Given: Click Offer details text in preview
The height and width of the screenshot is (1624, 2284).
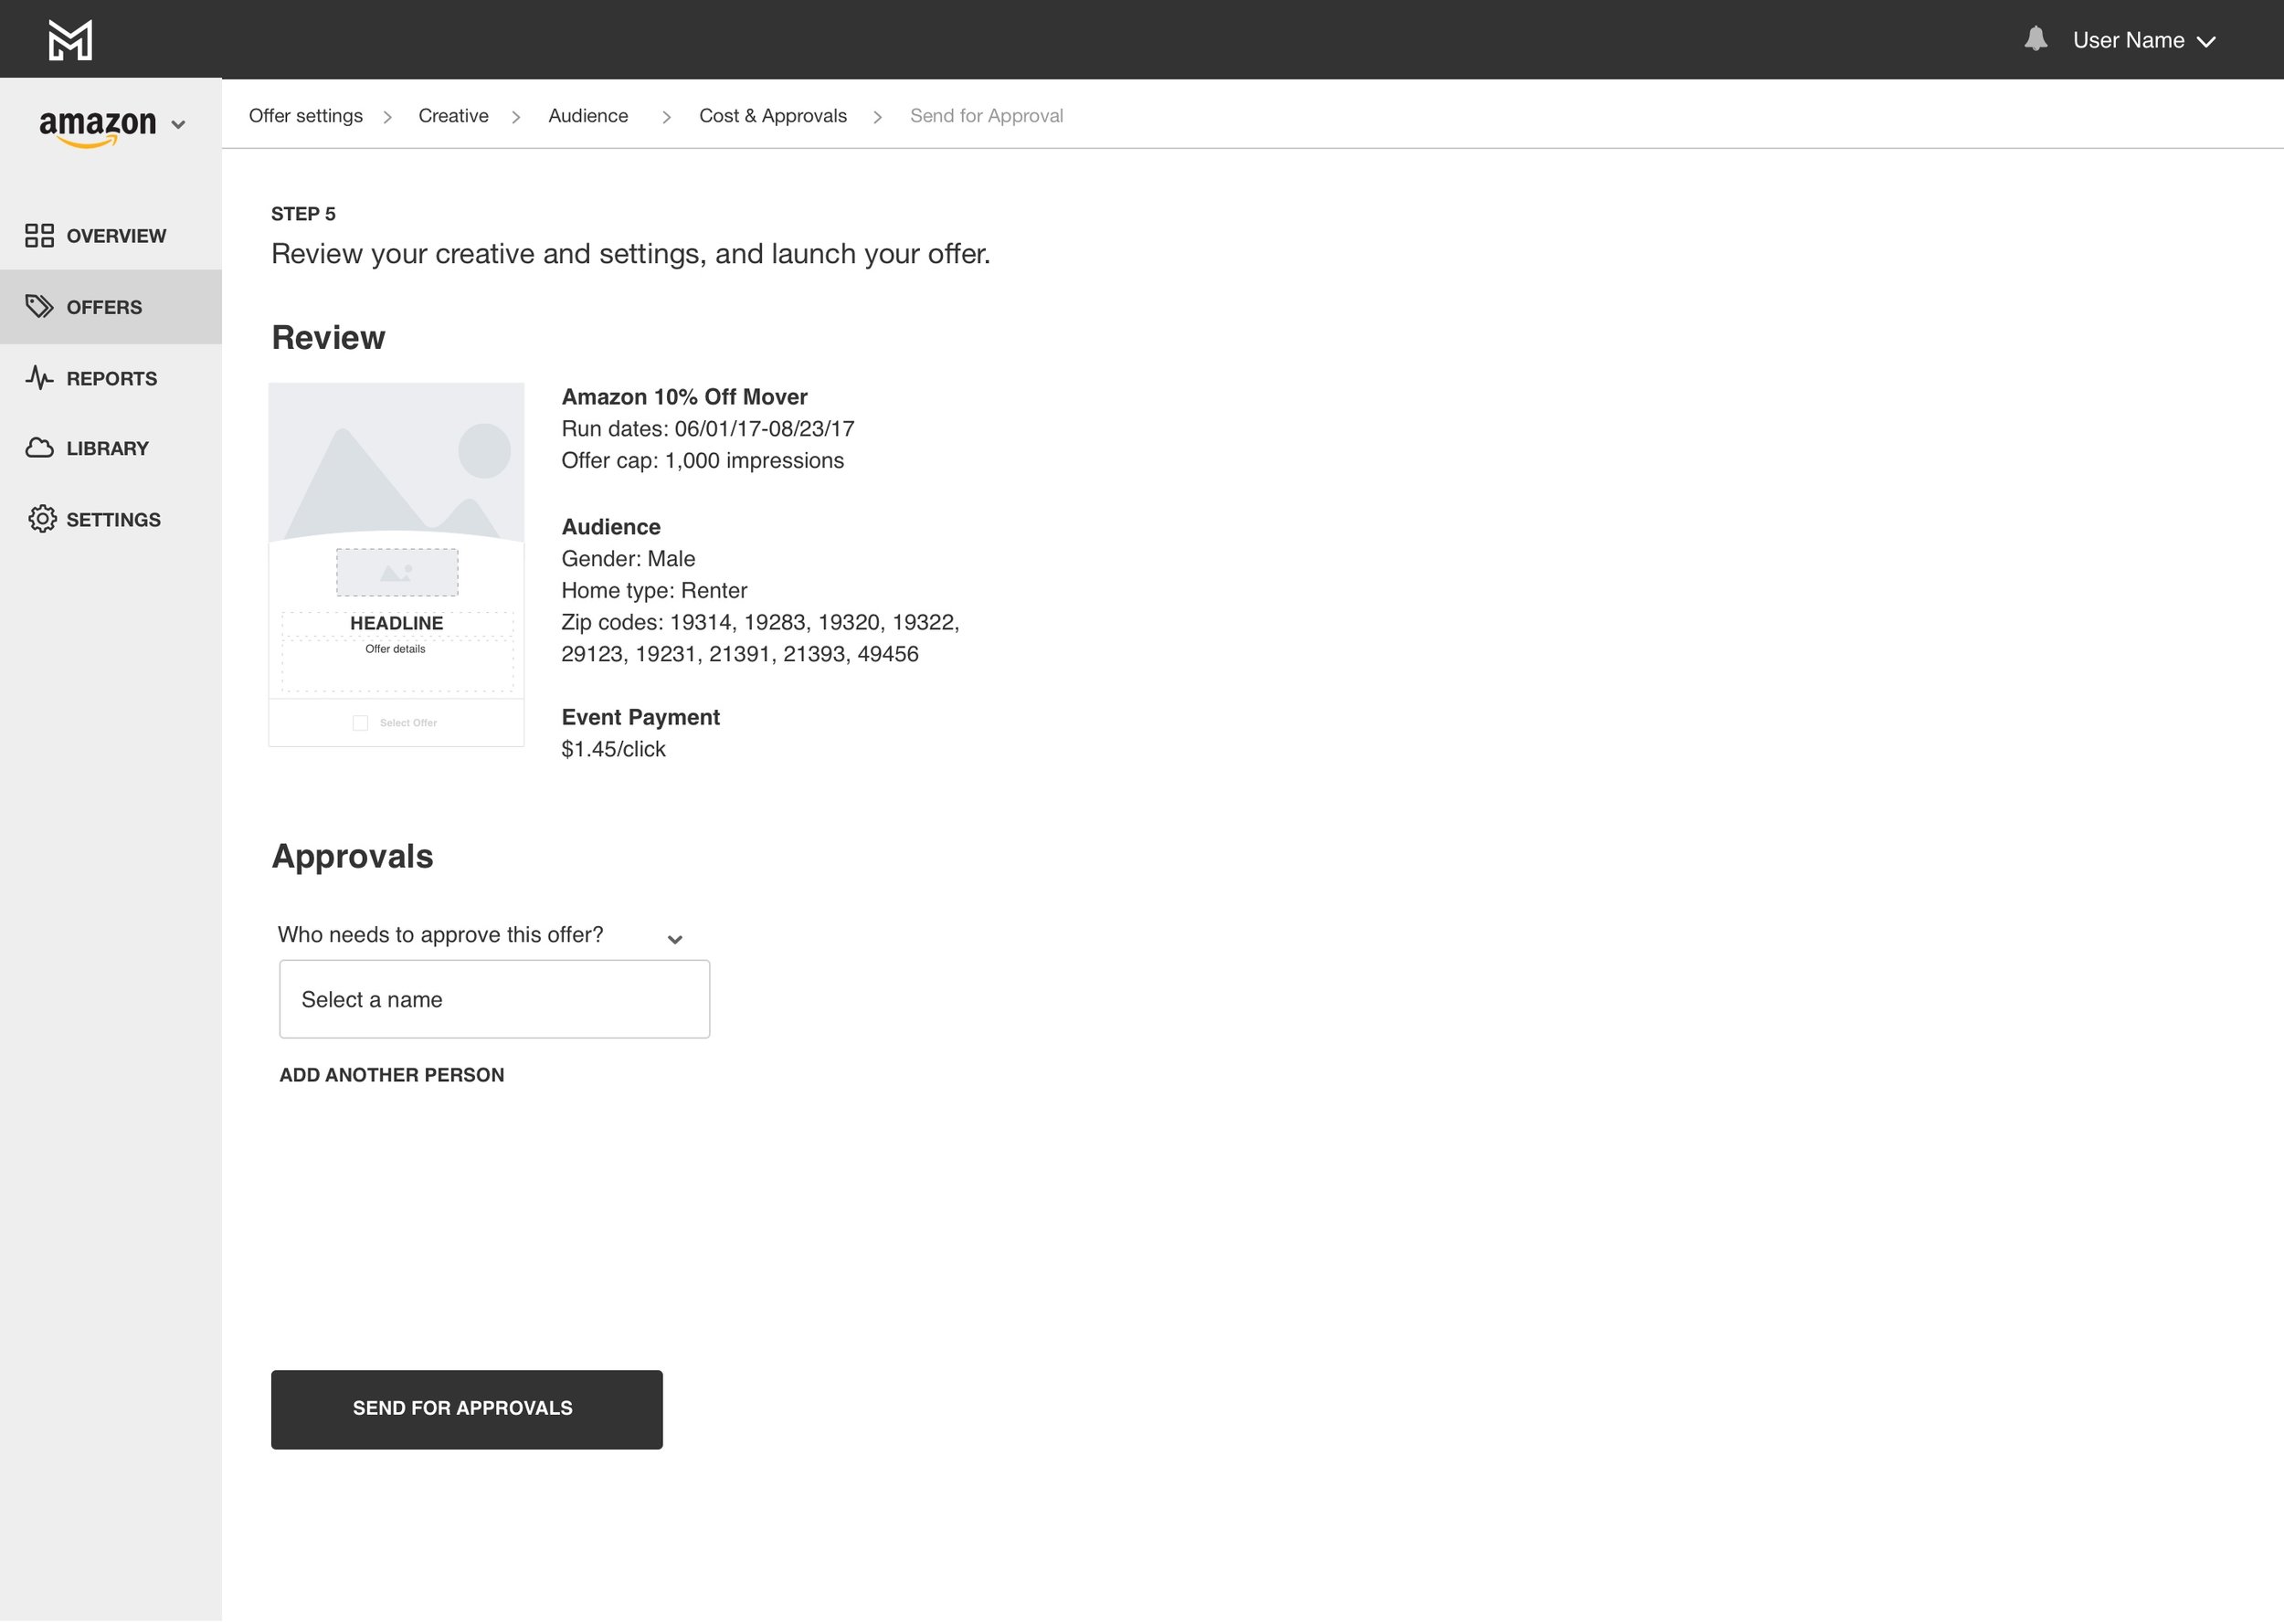Looking at the screenshot, I should pyautogui.click(x=395, y=649).
